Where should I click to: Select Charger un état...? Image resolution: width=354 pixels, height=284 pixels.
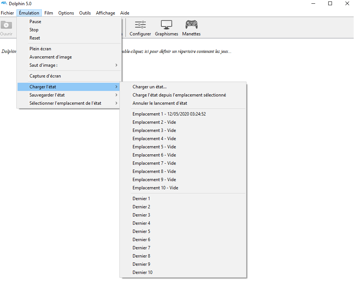pyautogui.click(x=183, y=87)
